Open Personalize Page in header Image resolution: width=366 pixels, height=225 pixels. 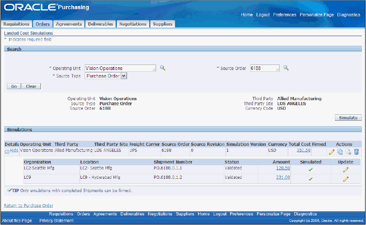tap(317, 15)
